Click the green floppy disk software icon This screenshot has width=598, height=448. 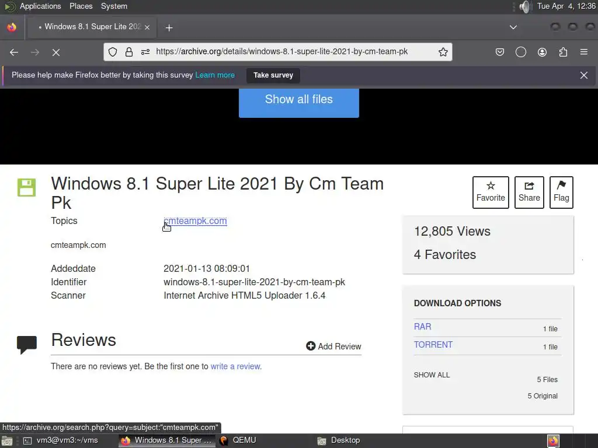click(x=27, y=187)
